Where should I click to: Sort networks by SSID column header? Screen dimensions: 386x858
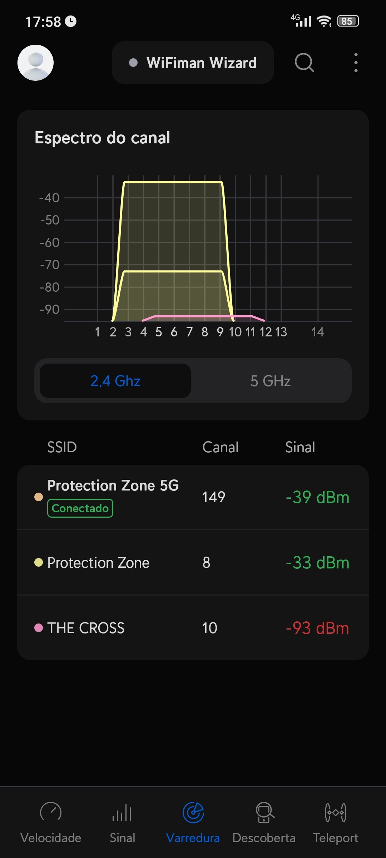62,447
